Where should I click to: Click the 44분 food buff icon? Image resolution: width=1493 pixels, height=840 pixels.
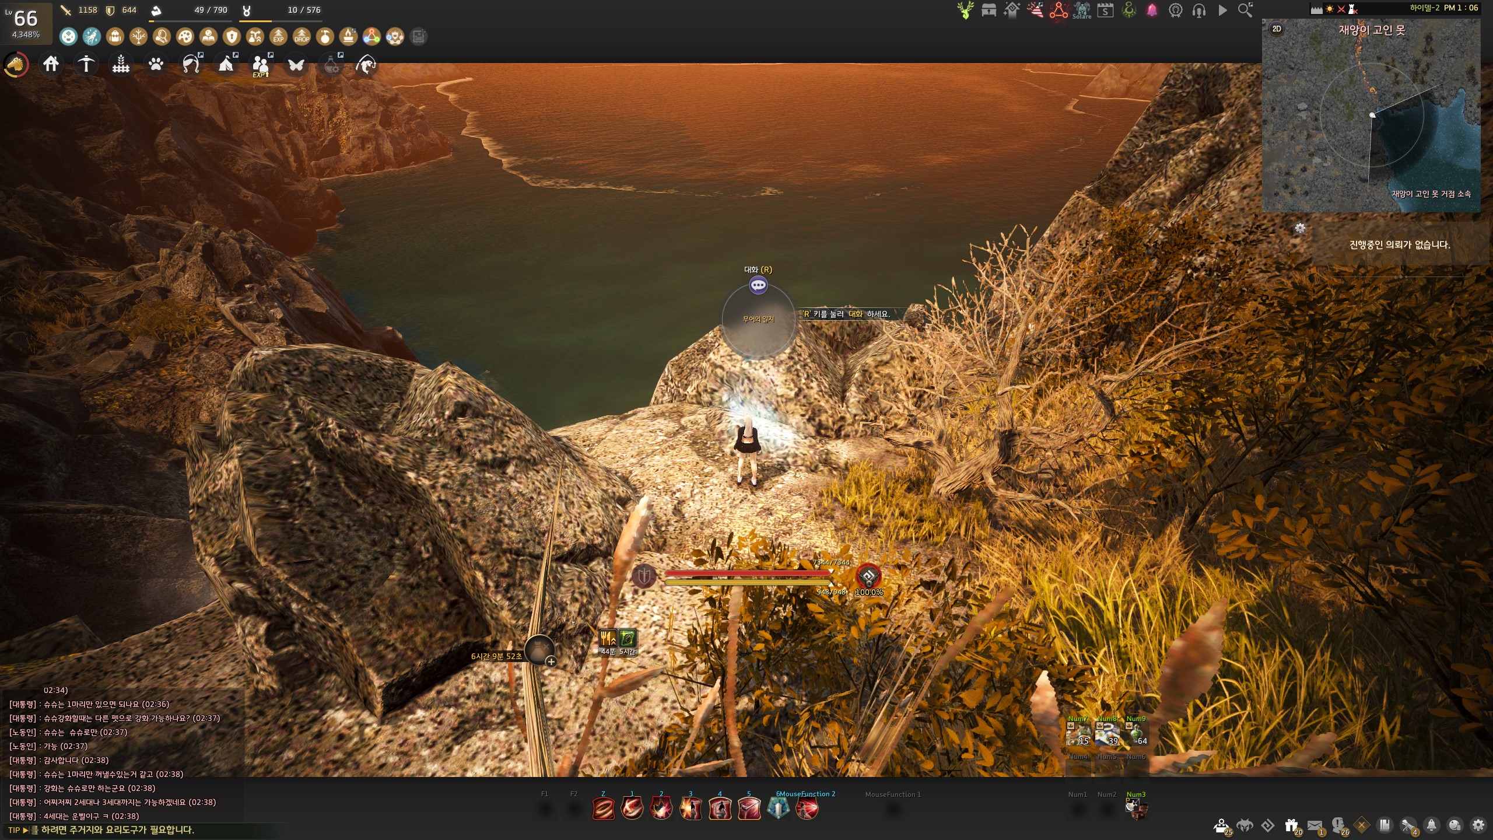(x=608, y=638)
